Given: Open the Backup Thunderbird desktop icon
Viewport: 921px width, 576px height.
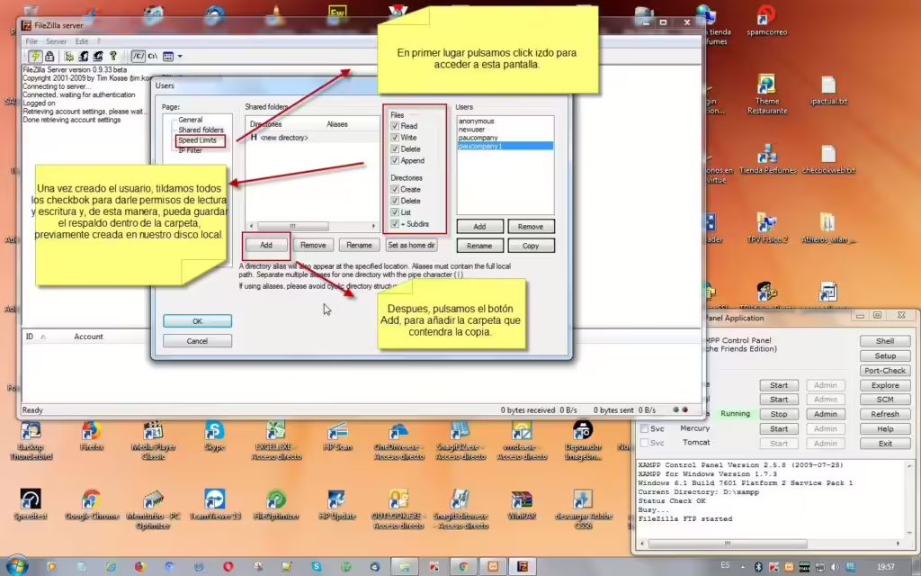Looking at the screenshot, I should pyautogui.click(x=31, y=440).
